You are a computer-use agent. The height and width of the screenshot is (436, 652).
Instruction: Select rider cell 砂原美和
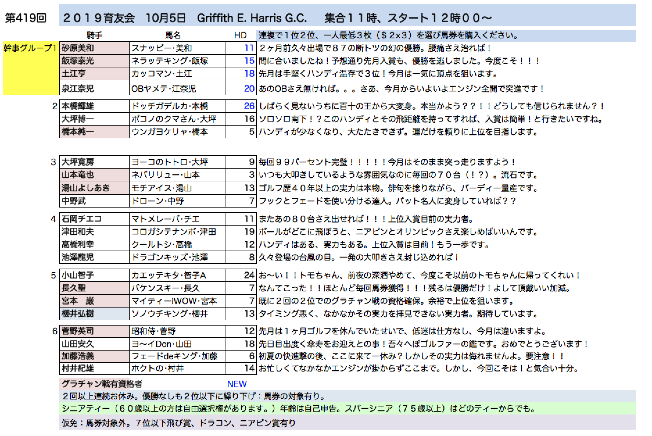pyautogui.click(x=94, y=48)
